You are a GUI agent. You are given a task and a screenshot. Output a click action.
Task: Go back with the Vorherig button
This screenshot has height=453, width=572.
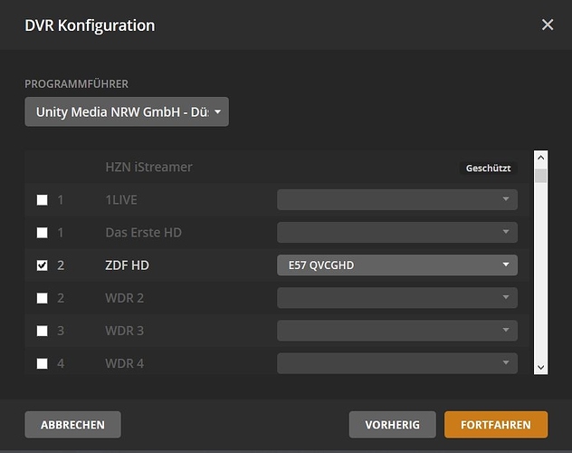392,425
